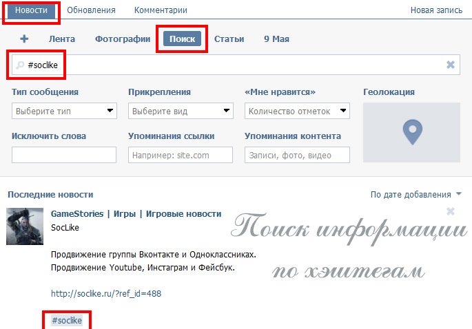Viewport: 472px width, 329px height.
Task: Open the Выберите вид attachments dropdown
Action: coord(181,111)
